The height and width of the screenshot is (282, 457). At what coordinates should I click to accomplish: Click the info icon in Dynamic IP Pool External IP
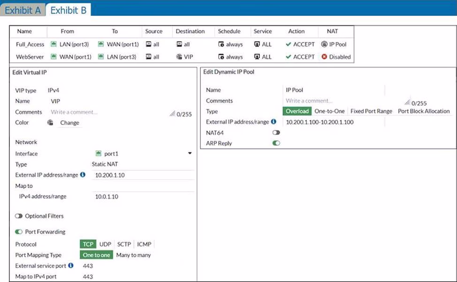click(274, 122)
